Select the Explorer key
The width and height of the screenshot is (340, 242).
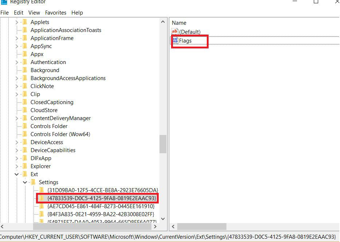point(40,166)
